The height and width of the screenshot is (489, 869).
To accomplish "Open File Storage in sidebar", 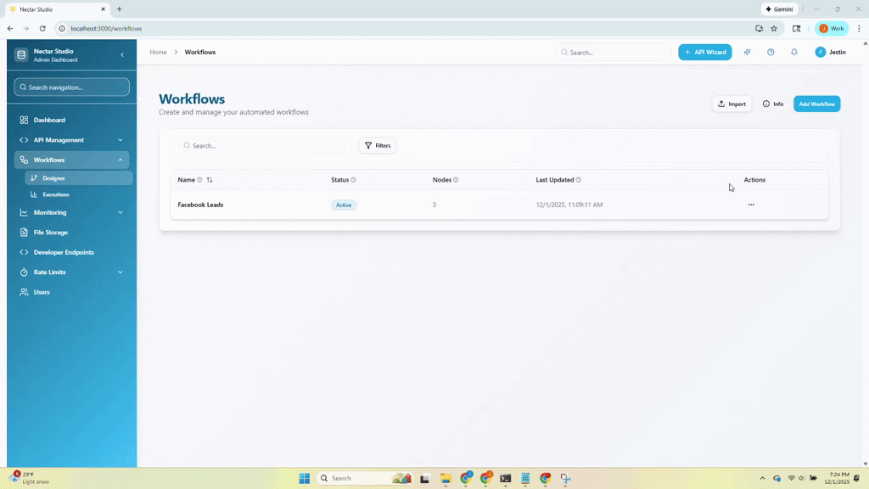I will (71, 233).
